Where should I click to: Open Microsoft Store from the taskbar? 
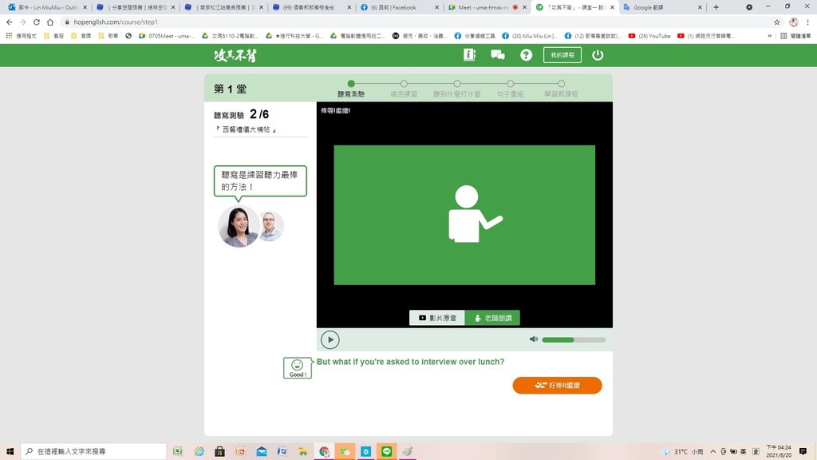point(220,452)
